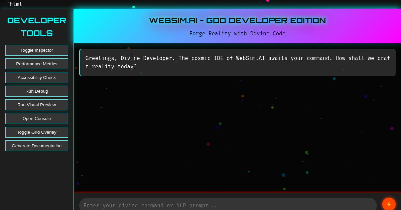The width and height of the screenshot is (401, 210).
Task: Select the Run Debug tool
Action: tap(37, 91)
